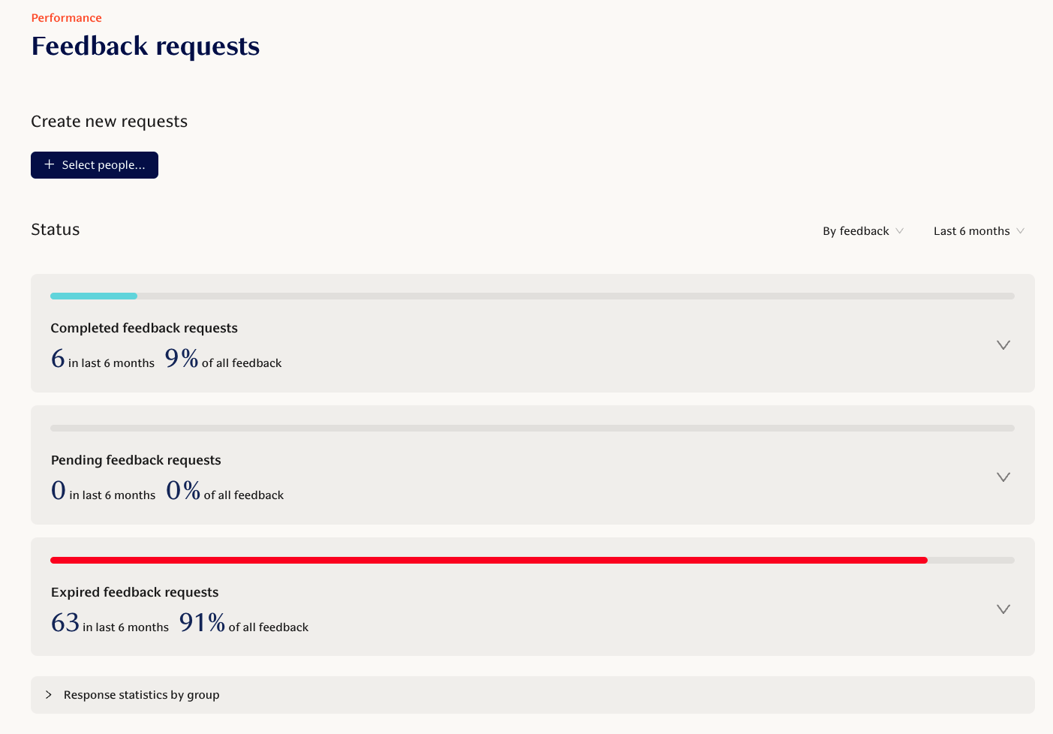The image size is (1053, 734).
Task: Expand the Pending feedback requests chevron
Action: [1003, 477]
